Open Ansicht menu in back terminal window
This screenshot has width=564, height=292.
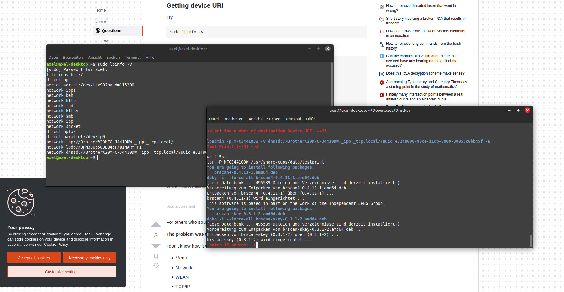95,58
